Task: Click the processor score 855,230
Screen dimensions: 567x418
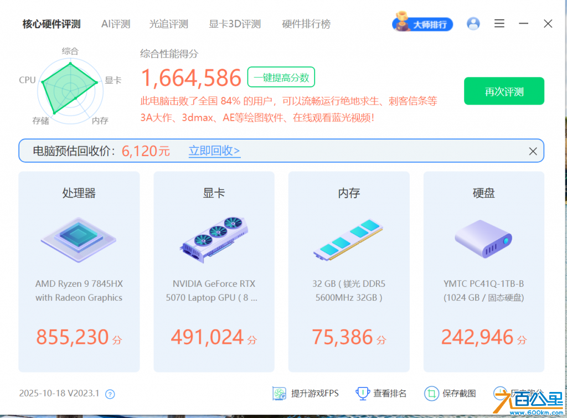Action: pos(73,337)
